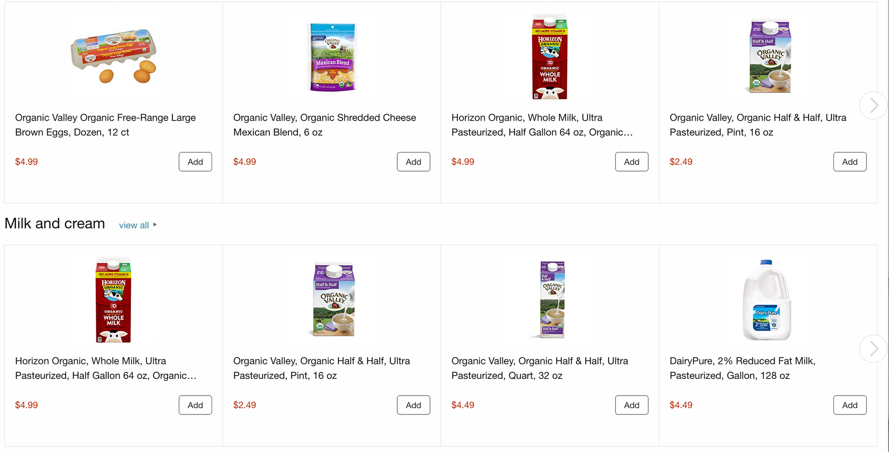Click the top carousel next arrow
This screenshot has width=889, height=452.
[x=873, y=105]
